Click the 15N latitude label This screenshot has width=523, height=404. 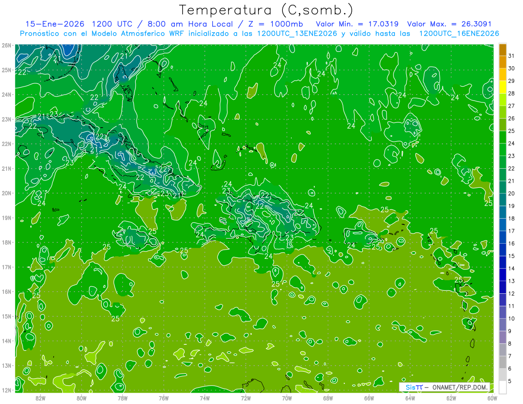[7, 316]
